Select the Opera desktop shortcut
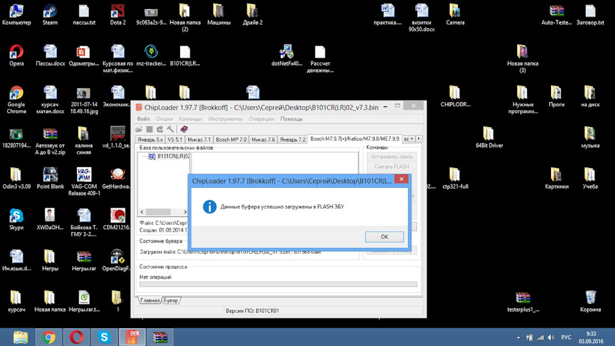The width and height of the screenshot is (615, 346). pyautogui.click(x=16, y=55)
